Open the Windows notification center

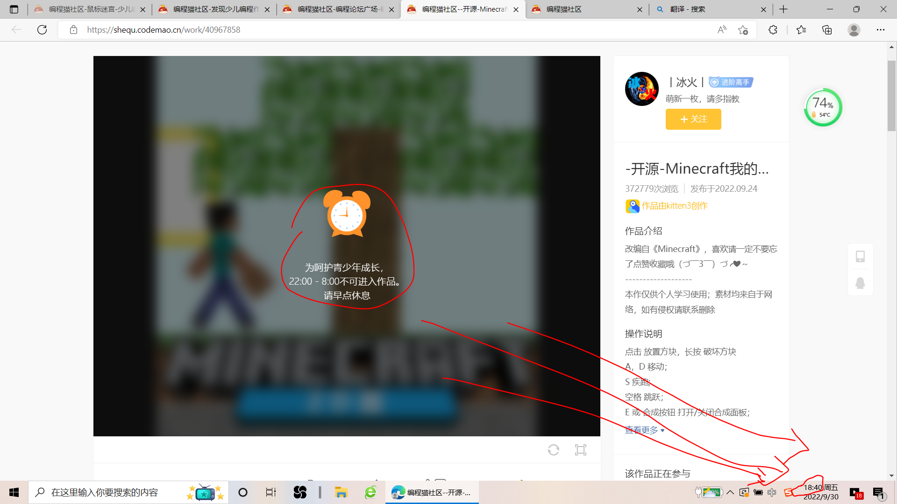point(879,493)
